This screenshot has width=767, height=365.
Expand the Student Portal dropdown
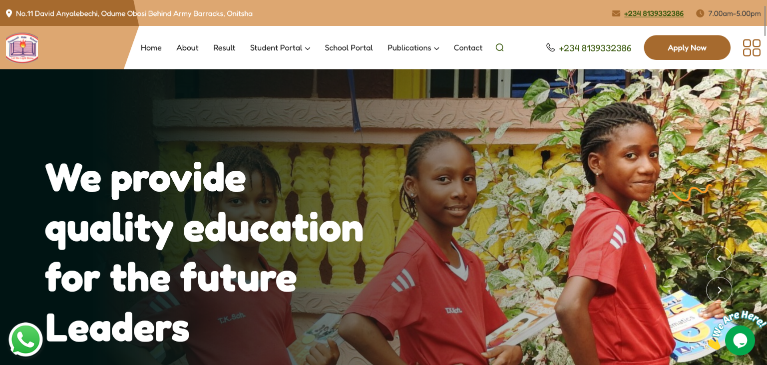280,48
